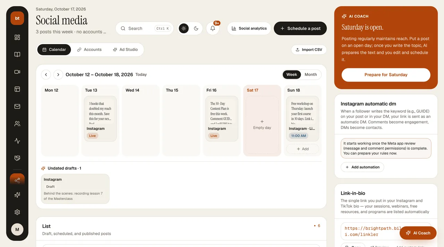The image size is (444, 247).
Task: Switch to the Accounts tab
Action: pos(89,50)
